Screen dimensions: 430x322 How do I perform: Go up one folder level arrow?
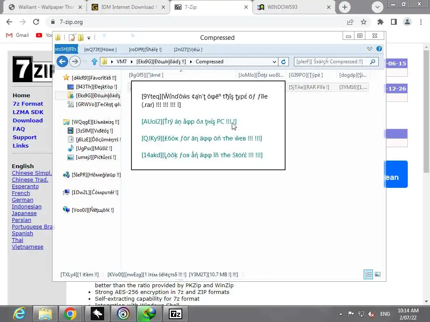[x=94, y=62]
